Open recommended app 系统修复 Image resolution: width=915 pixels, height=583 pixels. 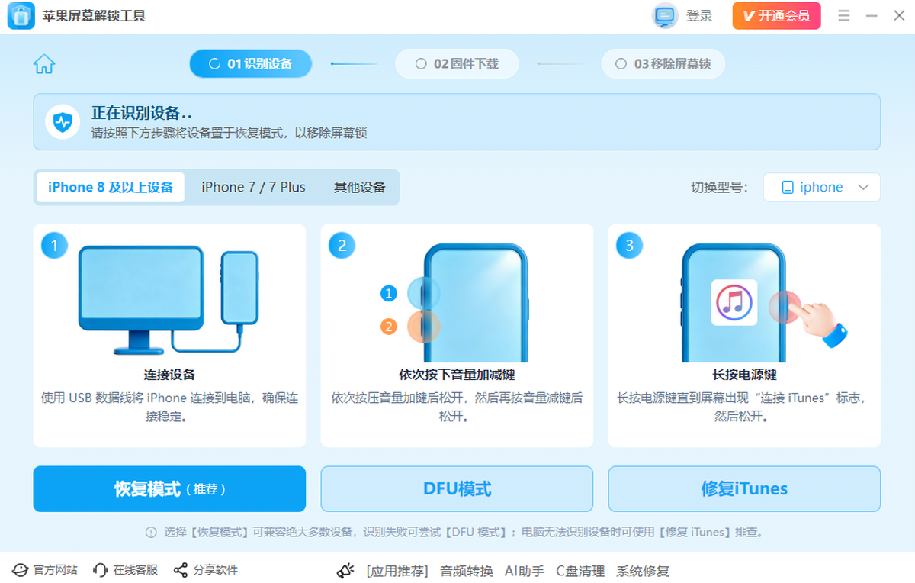click(643, 571)
